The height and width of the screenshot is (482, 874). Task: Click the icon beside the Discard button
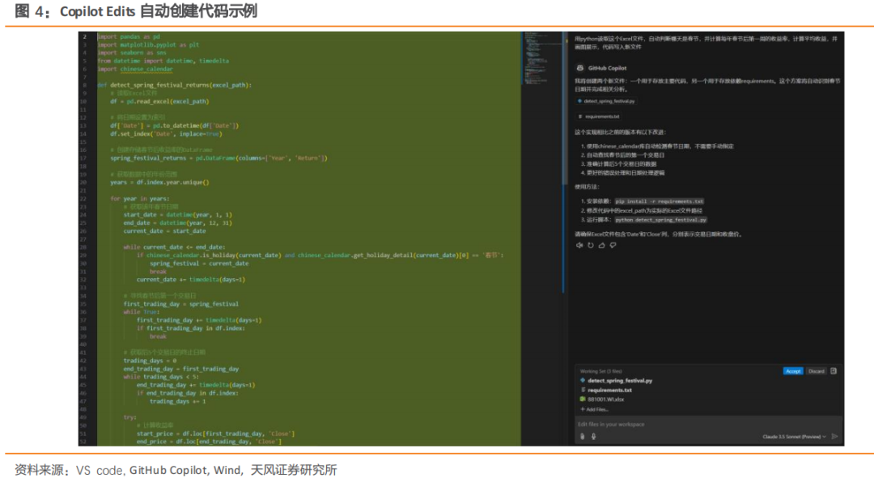[834, 371]
